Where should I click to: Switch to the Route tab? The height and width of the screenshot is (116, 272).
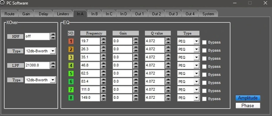pos(9,14)
